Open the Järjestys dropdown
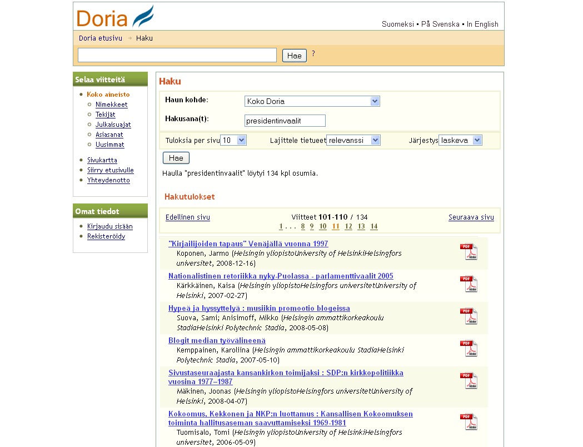This screenshot has height=447, width=583. [460, 140]
